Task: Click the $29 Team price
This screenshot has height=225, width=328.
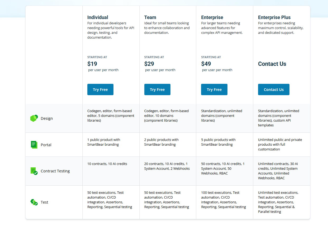Action: point(149,64)
